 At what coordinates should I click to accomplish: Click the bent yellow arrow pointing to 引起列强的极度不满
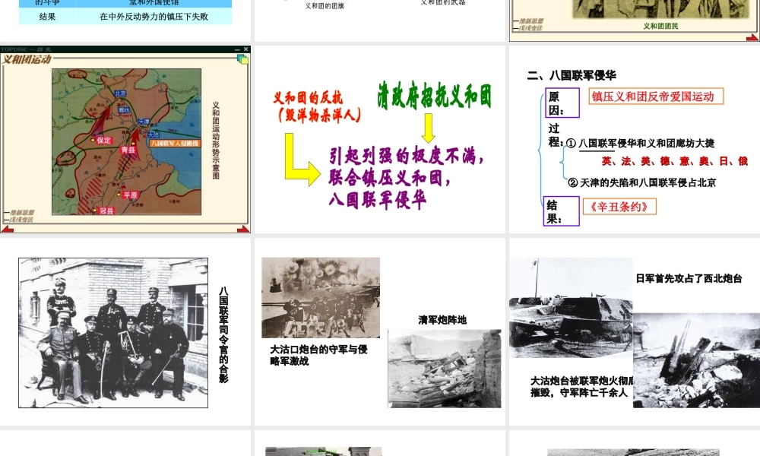[x=302, y=160]
